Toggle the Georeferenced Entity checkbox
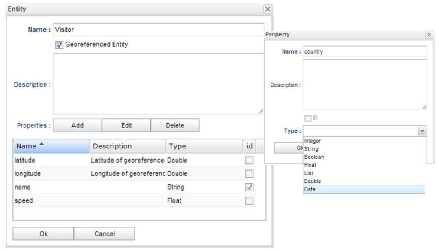439x251 pixels. [x=59, y=45]
